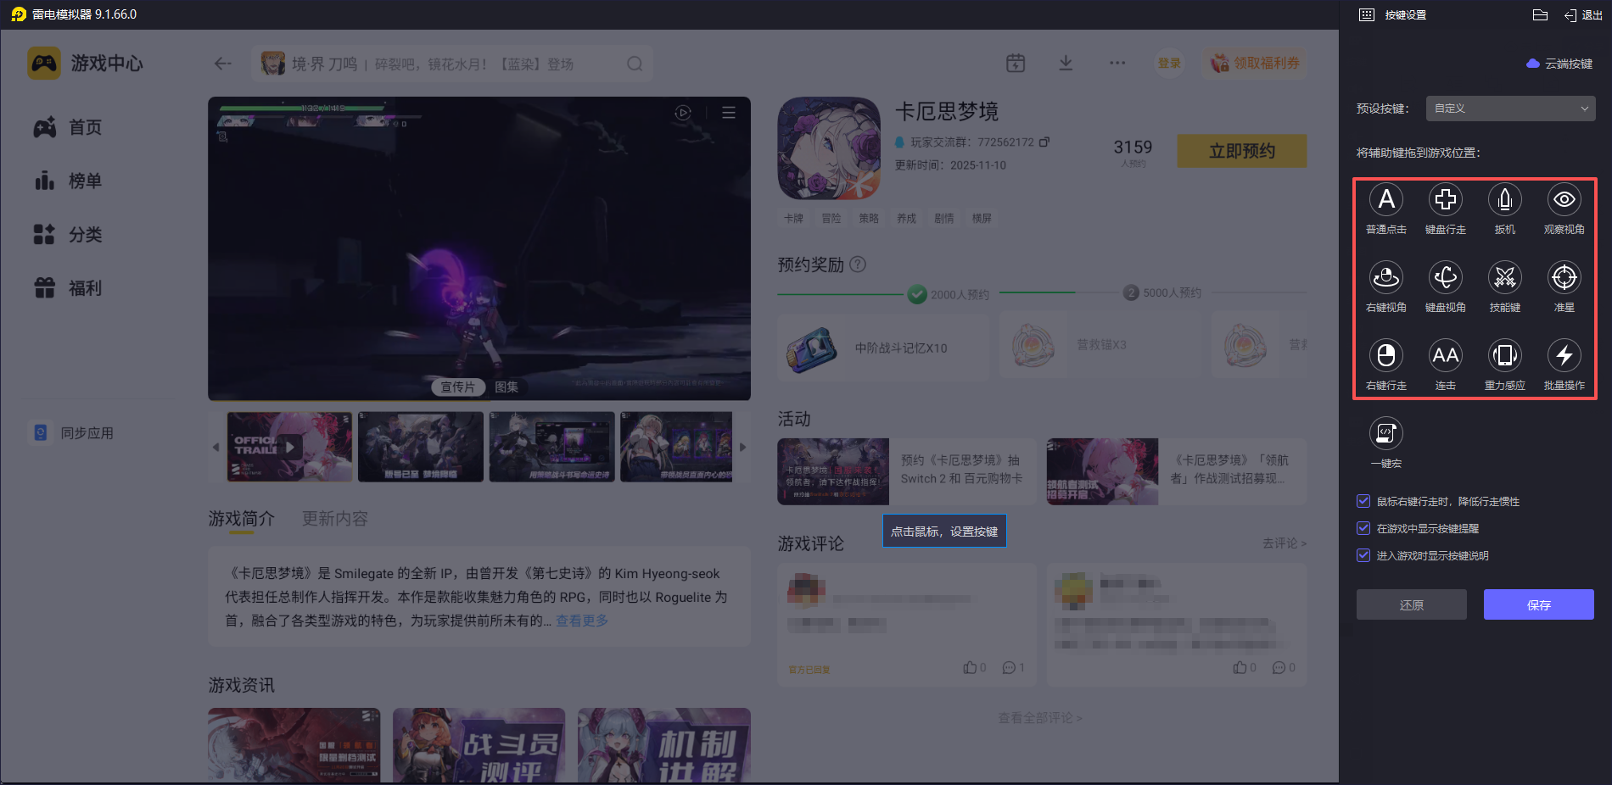Click the 雷电模拟器 title bar logo
This screenshot has width=1612, height=785.
(x=19, y=14)
